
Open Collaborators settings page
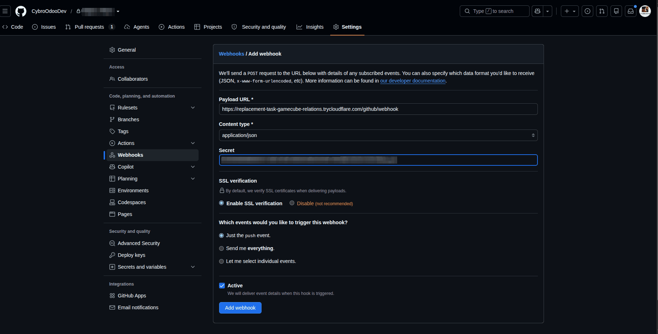coord(153,79)
